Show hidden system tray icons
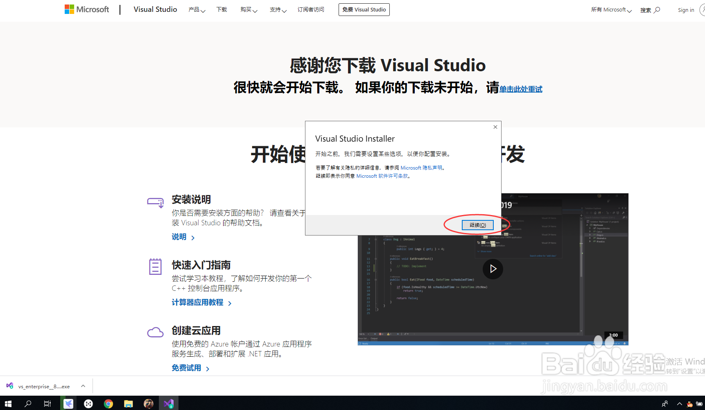 tap(680, 404)
